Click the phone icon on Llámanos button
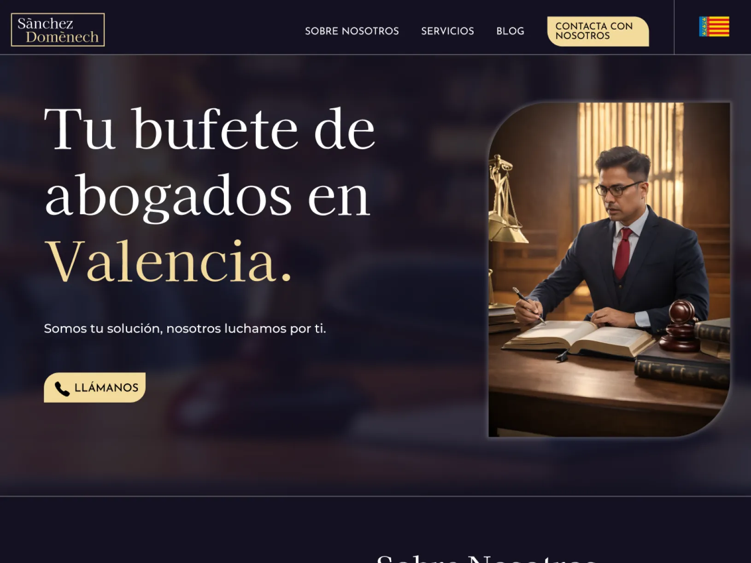This screenshot has width=751, height=563. coord(62,388)
